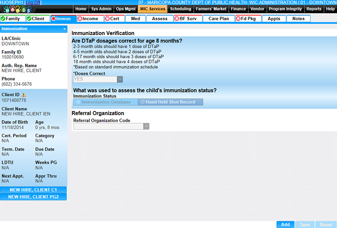Screen dimensions: 337x228
Task: Switch to the Care Plan tab
Action: [x=218, y=19]
